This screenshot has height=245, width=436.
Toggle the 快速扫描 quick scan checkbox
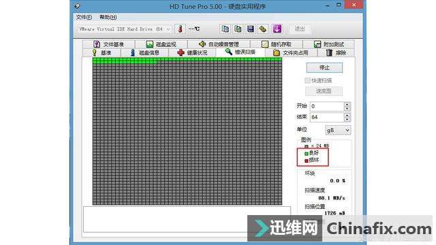(307, 80)
